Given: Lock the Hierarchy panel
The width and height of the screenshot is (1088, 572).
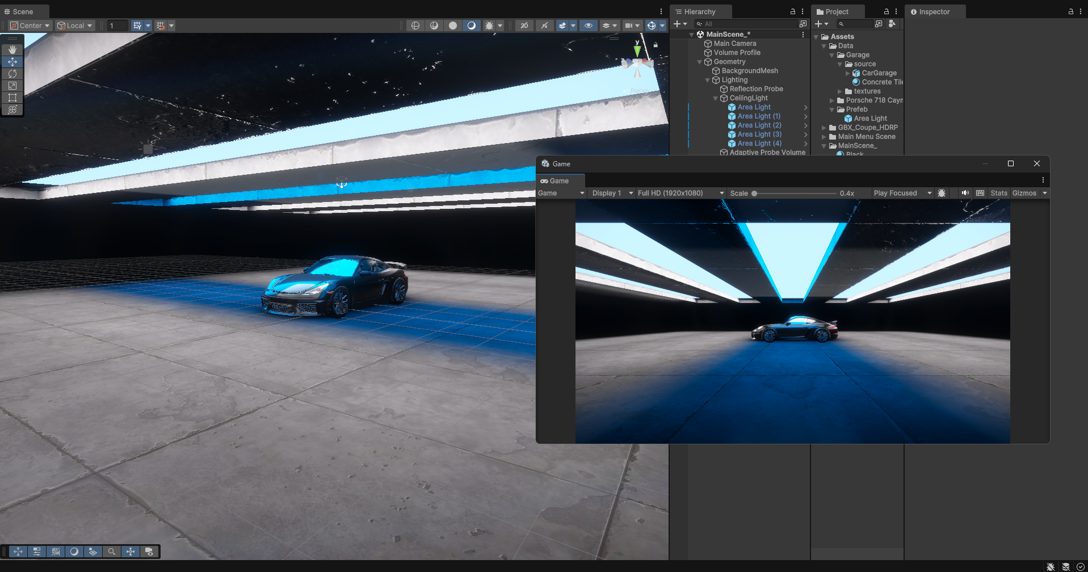Looking at the screenshot, I should [x=793, y=11].
